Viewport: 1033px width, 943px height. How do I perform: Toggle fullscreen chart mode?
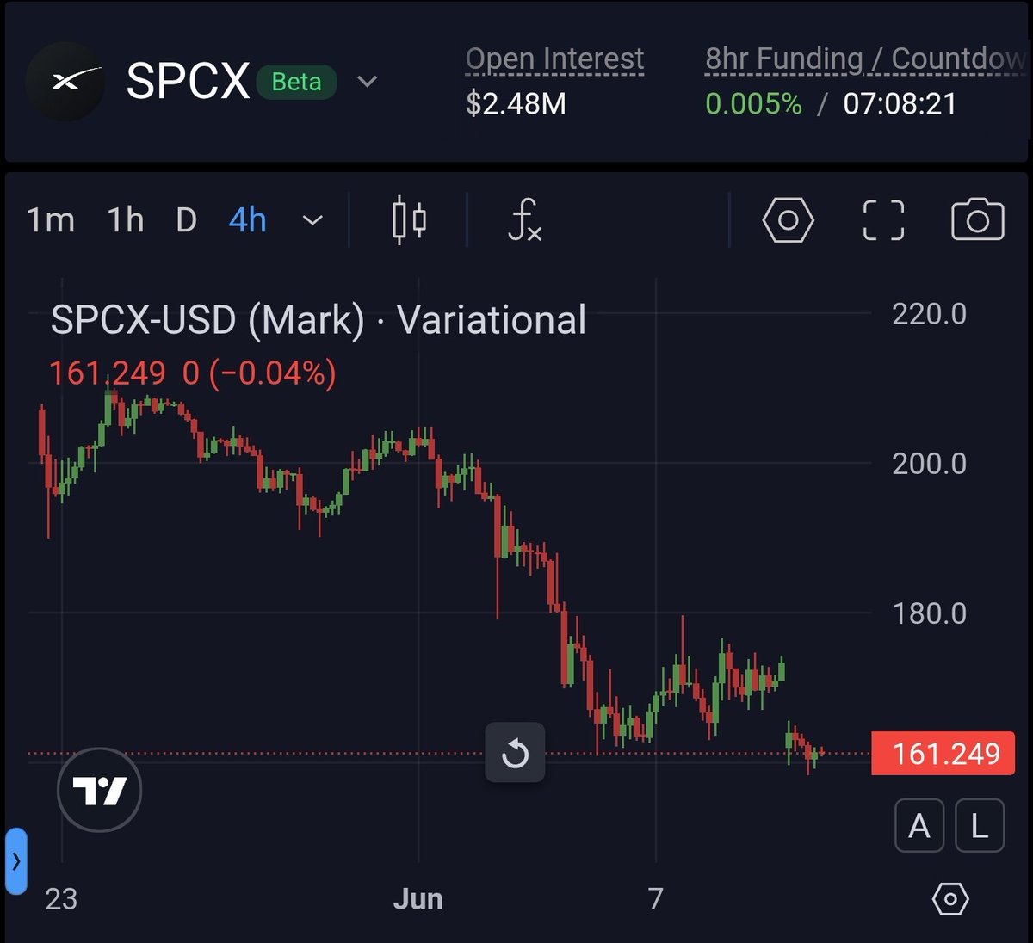pos(883,220)
